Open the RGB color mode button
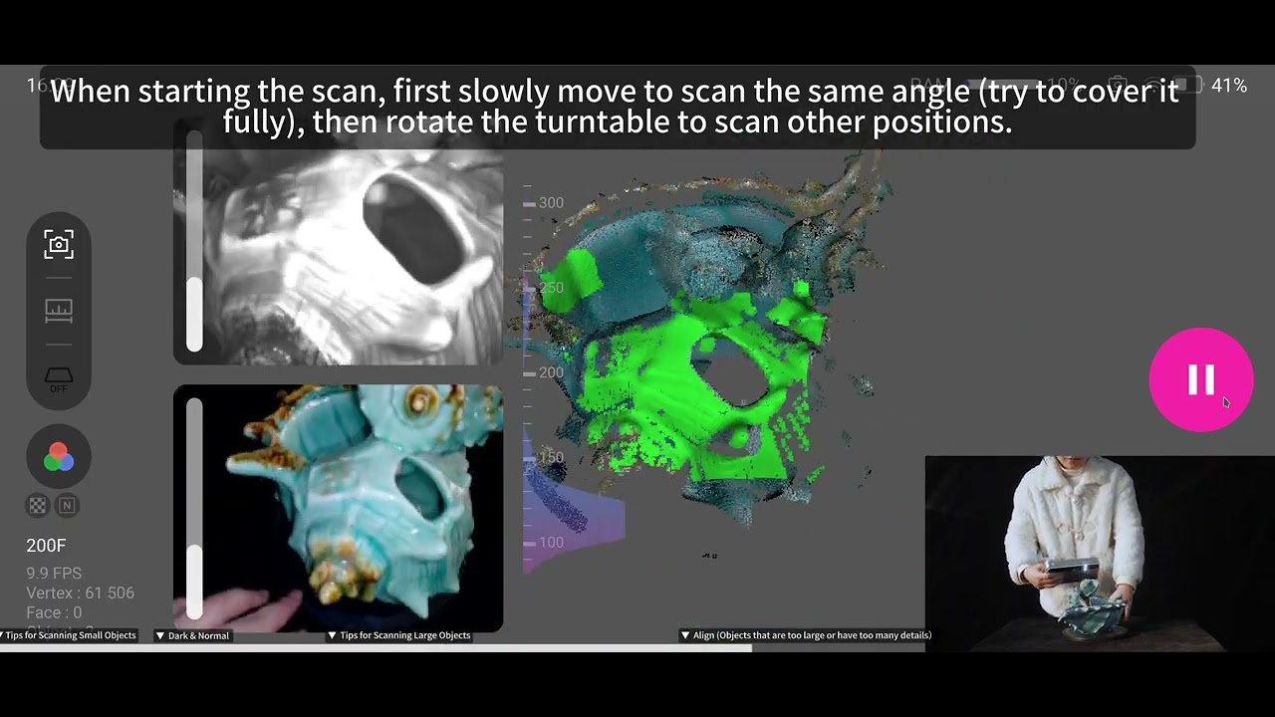 tap(59, 456)
